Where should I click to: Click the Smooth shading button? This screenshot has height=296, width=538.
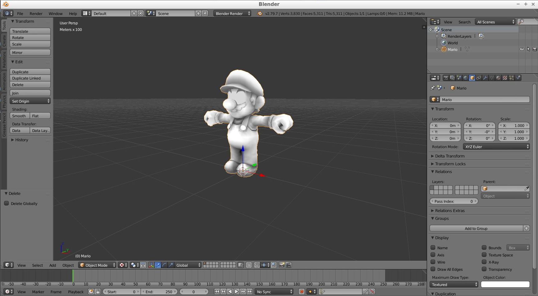20,116
